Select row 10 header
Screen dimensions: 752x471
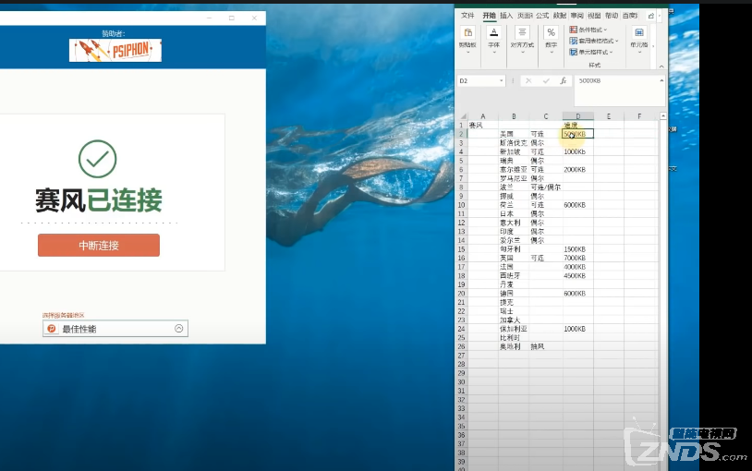click(461, 205)
